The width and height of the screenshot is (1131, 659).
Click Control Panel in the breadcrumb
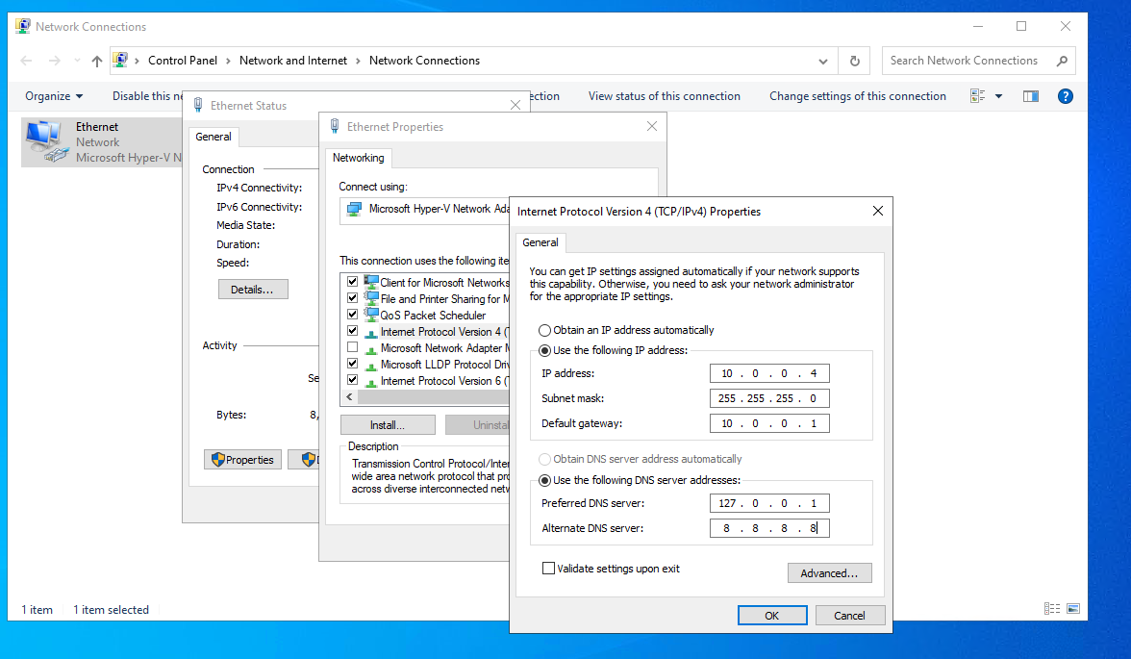click(183, 61)
